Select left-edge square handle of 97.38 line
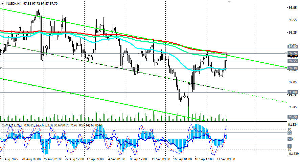The width and height of the screenshot is (300, 162). (x=1, y=68)
